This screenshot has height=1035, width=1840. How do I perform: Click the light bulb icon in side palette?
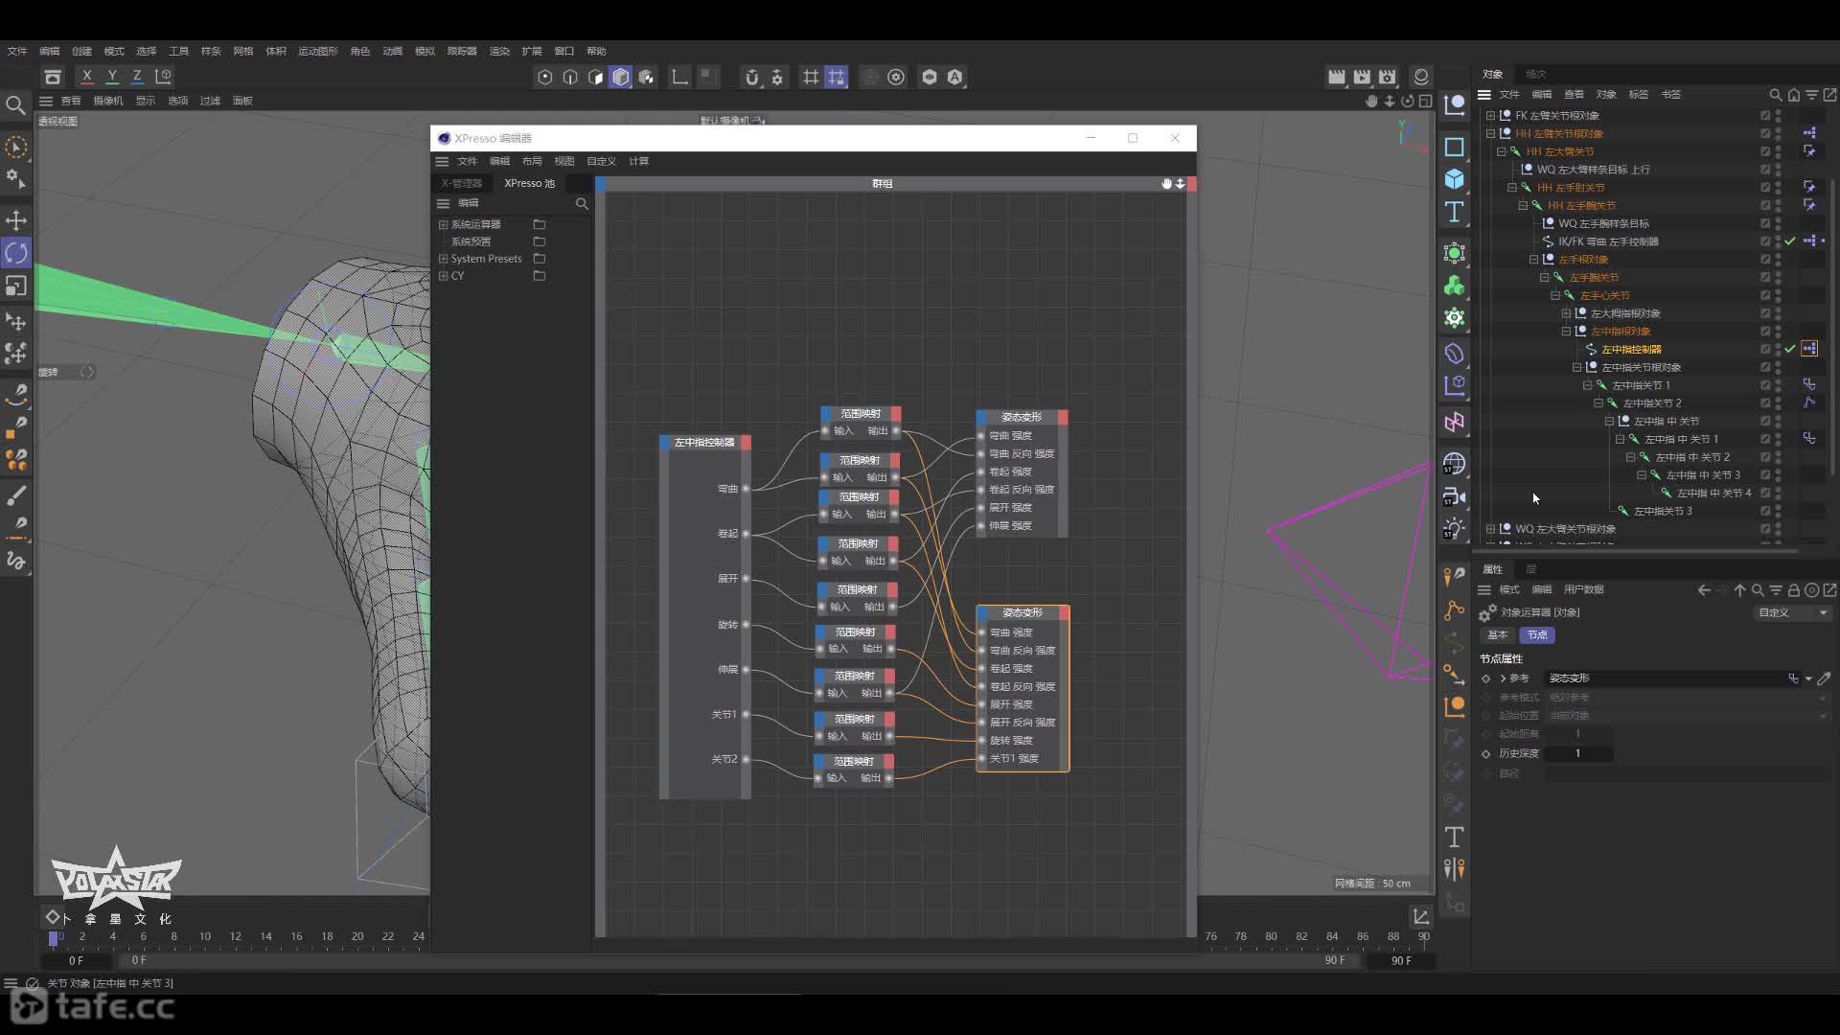coord(1454,529)
